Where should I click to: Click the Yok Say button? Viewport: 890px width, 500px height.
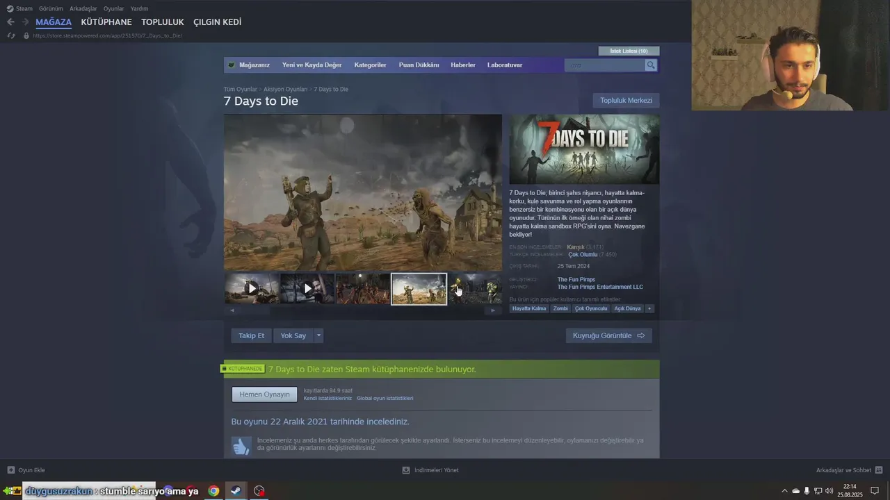(293, 335)
